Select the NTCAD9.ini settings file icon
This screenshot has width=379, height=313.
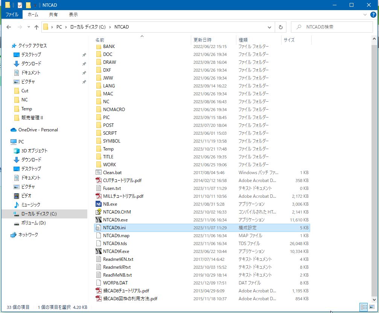point(99,228)
